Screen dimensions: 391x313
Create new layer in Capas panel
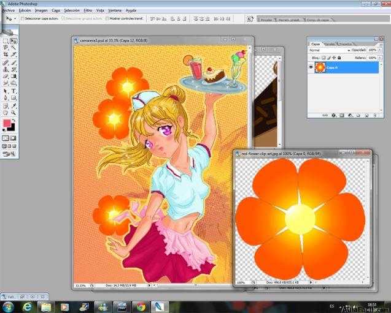366,115
